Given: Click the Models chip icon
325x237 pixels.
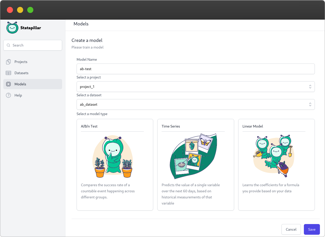Looking at the screenshot, I should tap(8, 84).
